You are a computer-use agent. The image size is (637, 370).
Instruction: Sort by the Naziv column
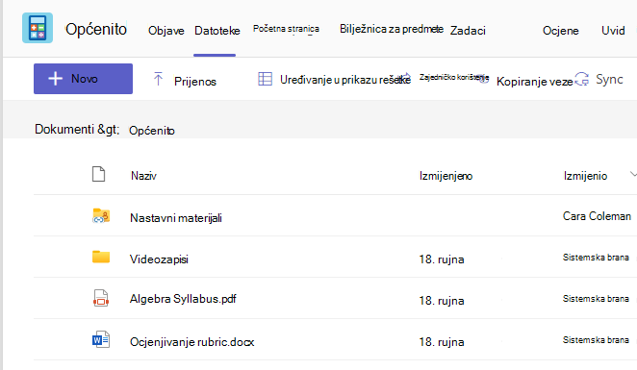coord(143,176)
